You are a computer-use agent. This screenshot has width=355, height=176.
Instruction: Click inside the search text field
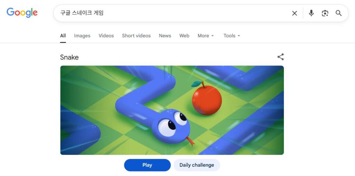pos(172,13)
